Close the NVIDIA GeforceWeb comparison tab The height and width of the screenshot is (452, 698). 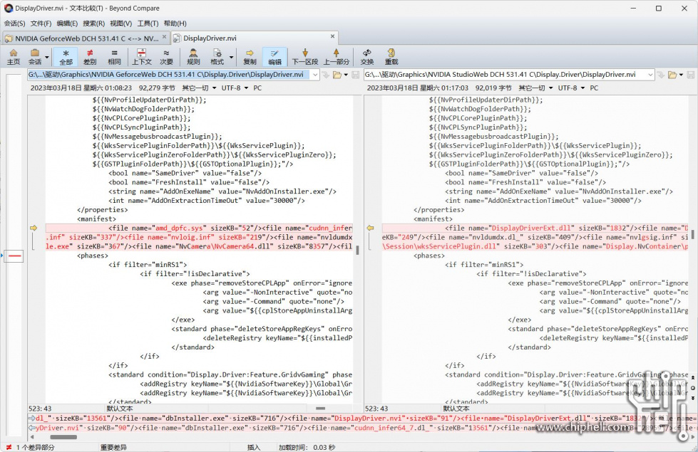tap(164, 37)
